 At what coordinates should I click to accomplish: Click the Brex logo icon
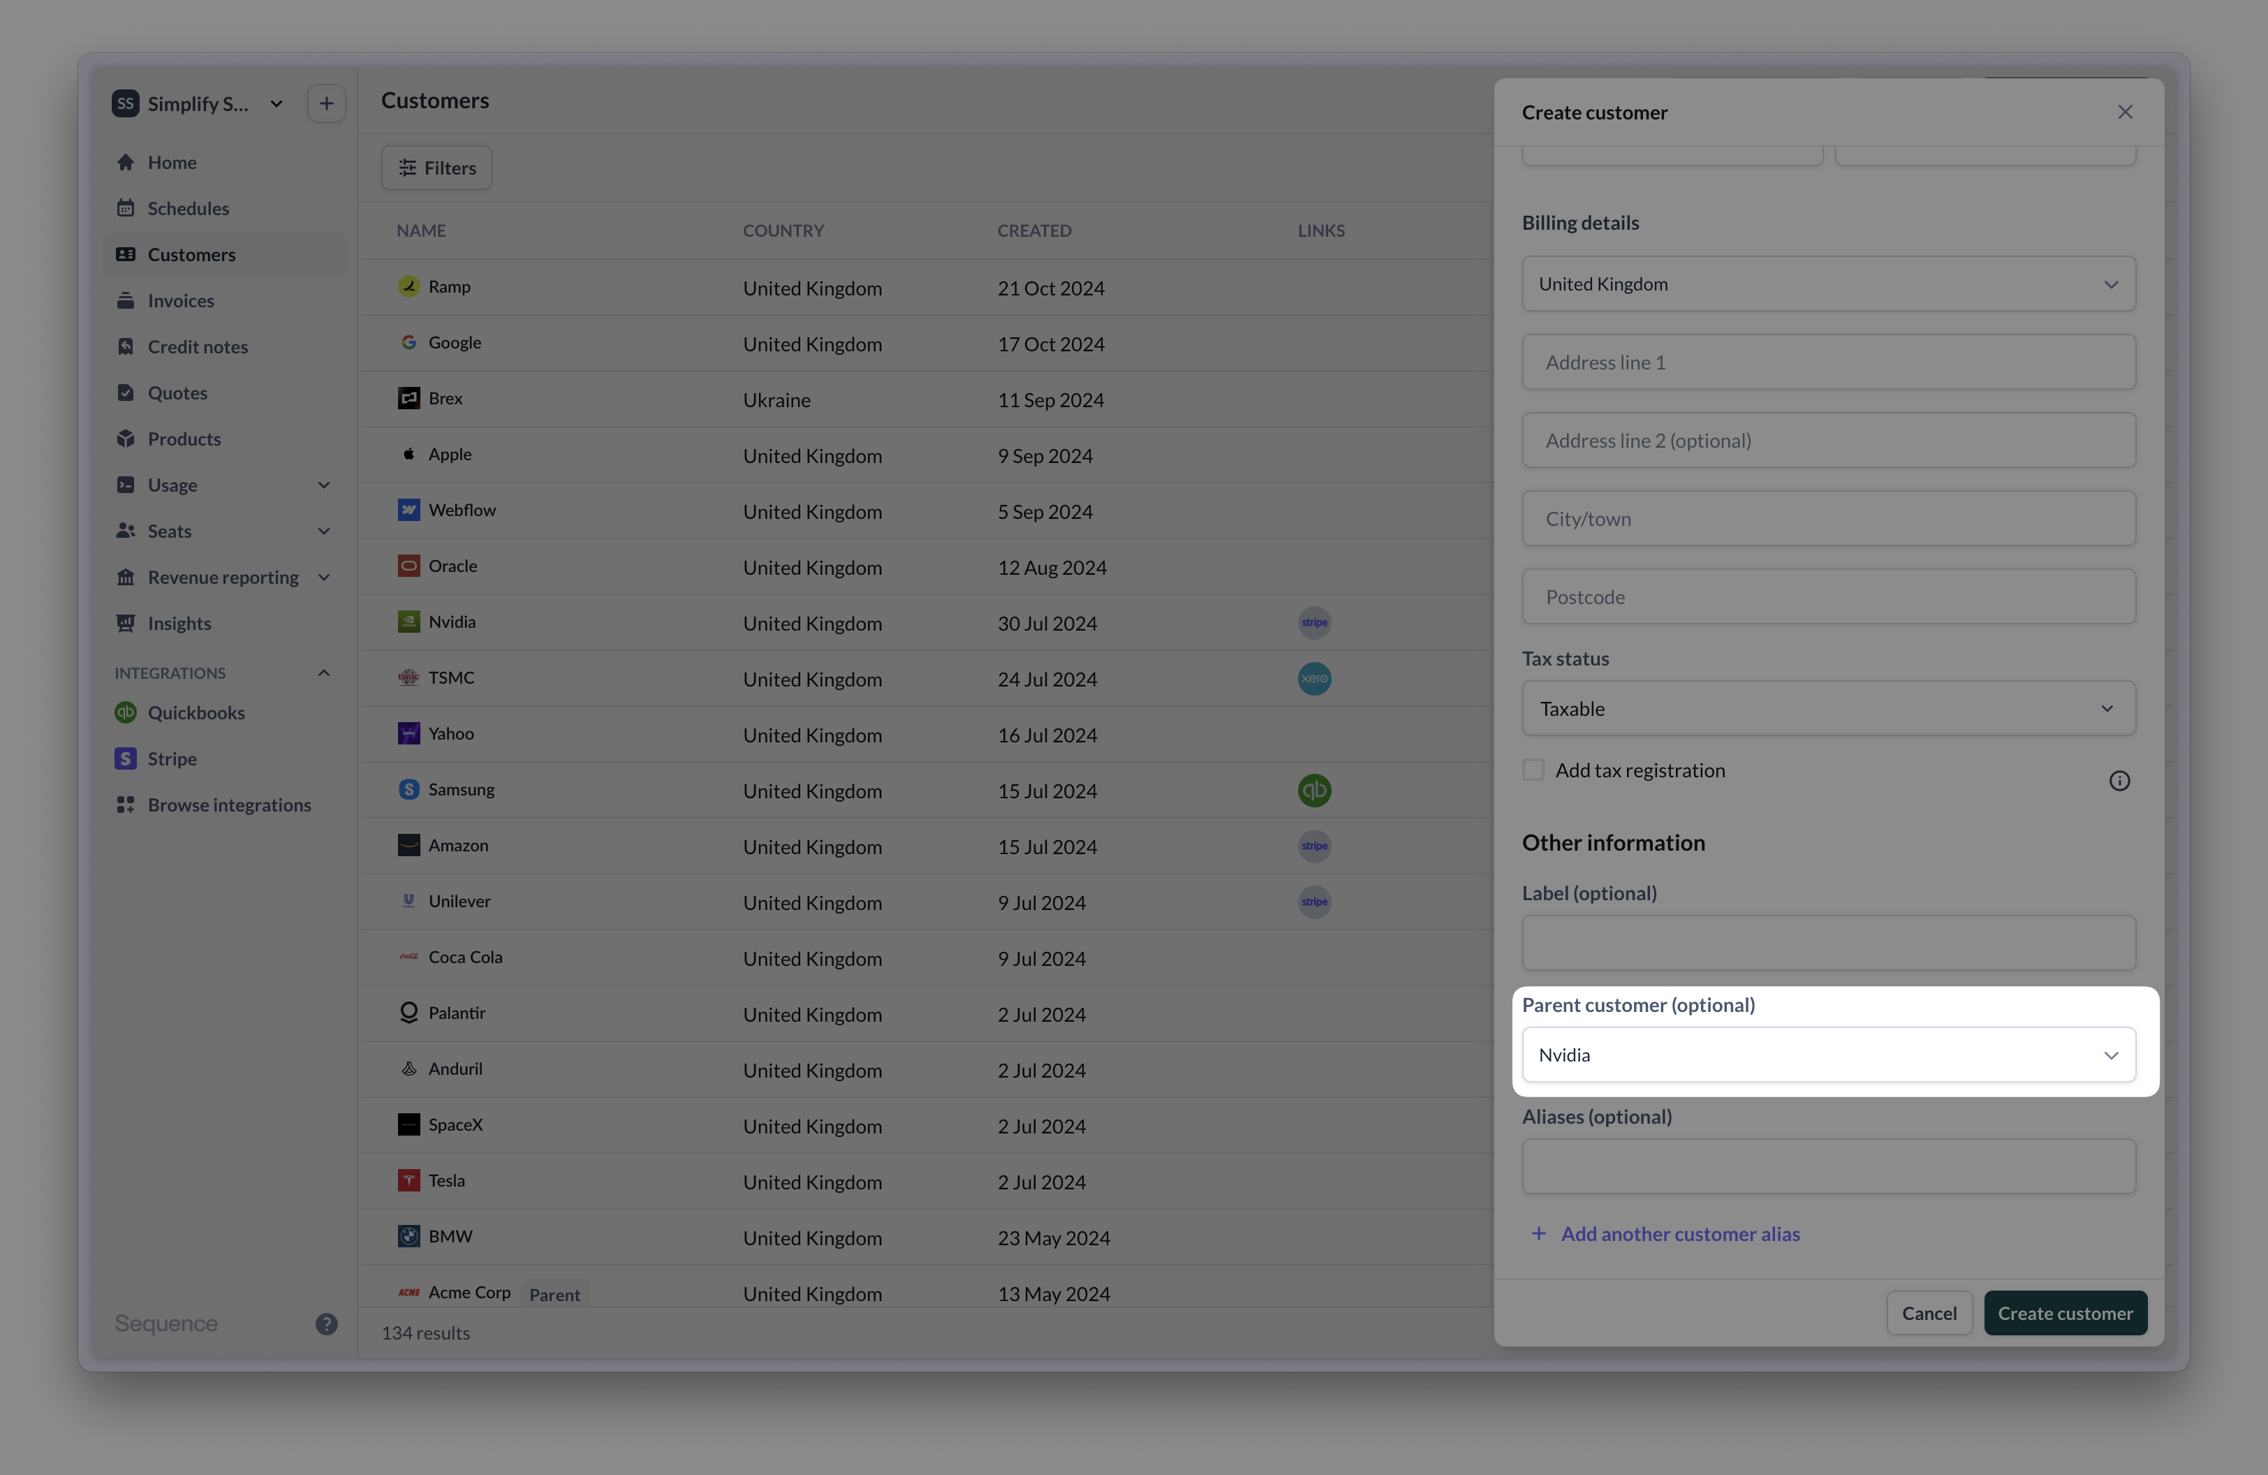[408, 398]
